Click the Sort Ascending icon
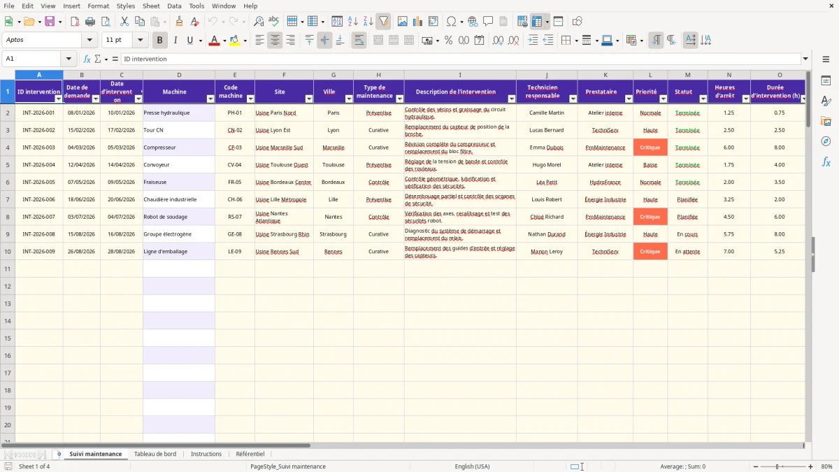839x472 pixels. (x=352, y=22)
